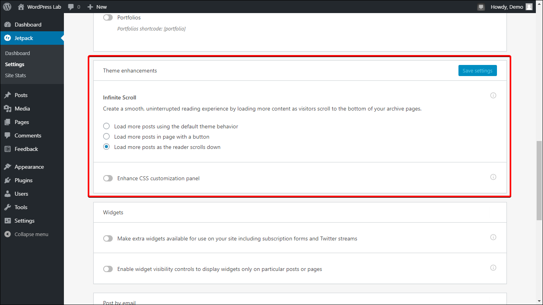The image size is (543, 305).
Task: Click Comments text in sidebar
Action: 28,135
